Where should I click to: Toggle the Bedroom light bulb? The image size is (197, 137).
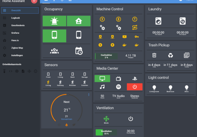pyautogui.click(x=171, y=88)
